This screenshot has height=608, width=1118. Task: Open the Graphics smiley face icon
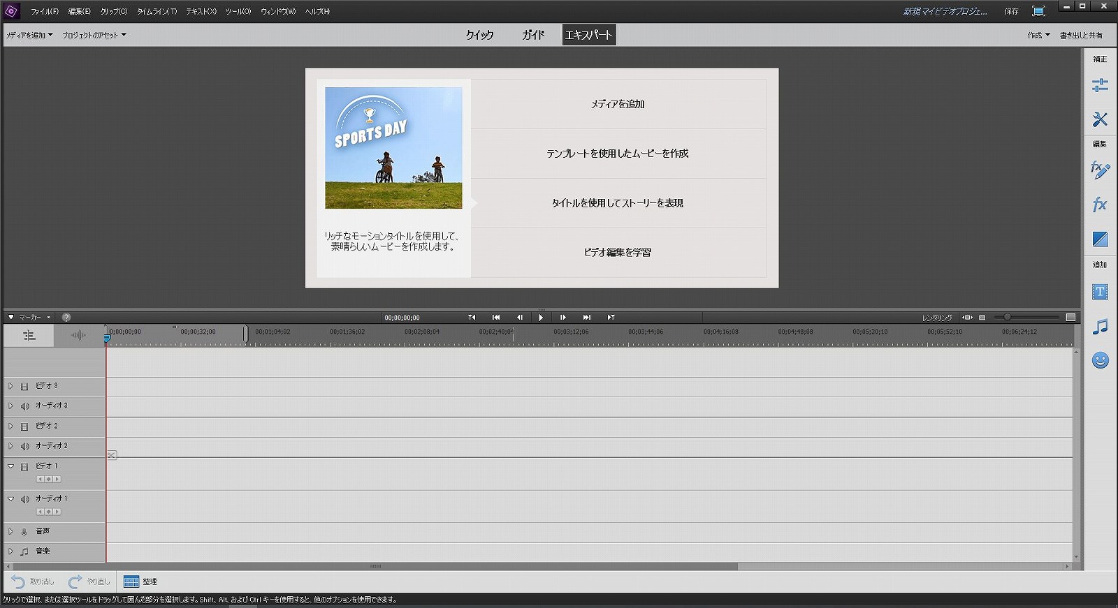click(1100, 360)
